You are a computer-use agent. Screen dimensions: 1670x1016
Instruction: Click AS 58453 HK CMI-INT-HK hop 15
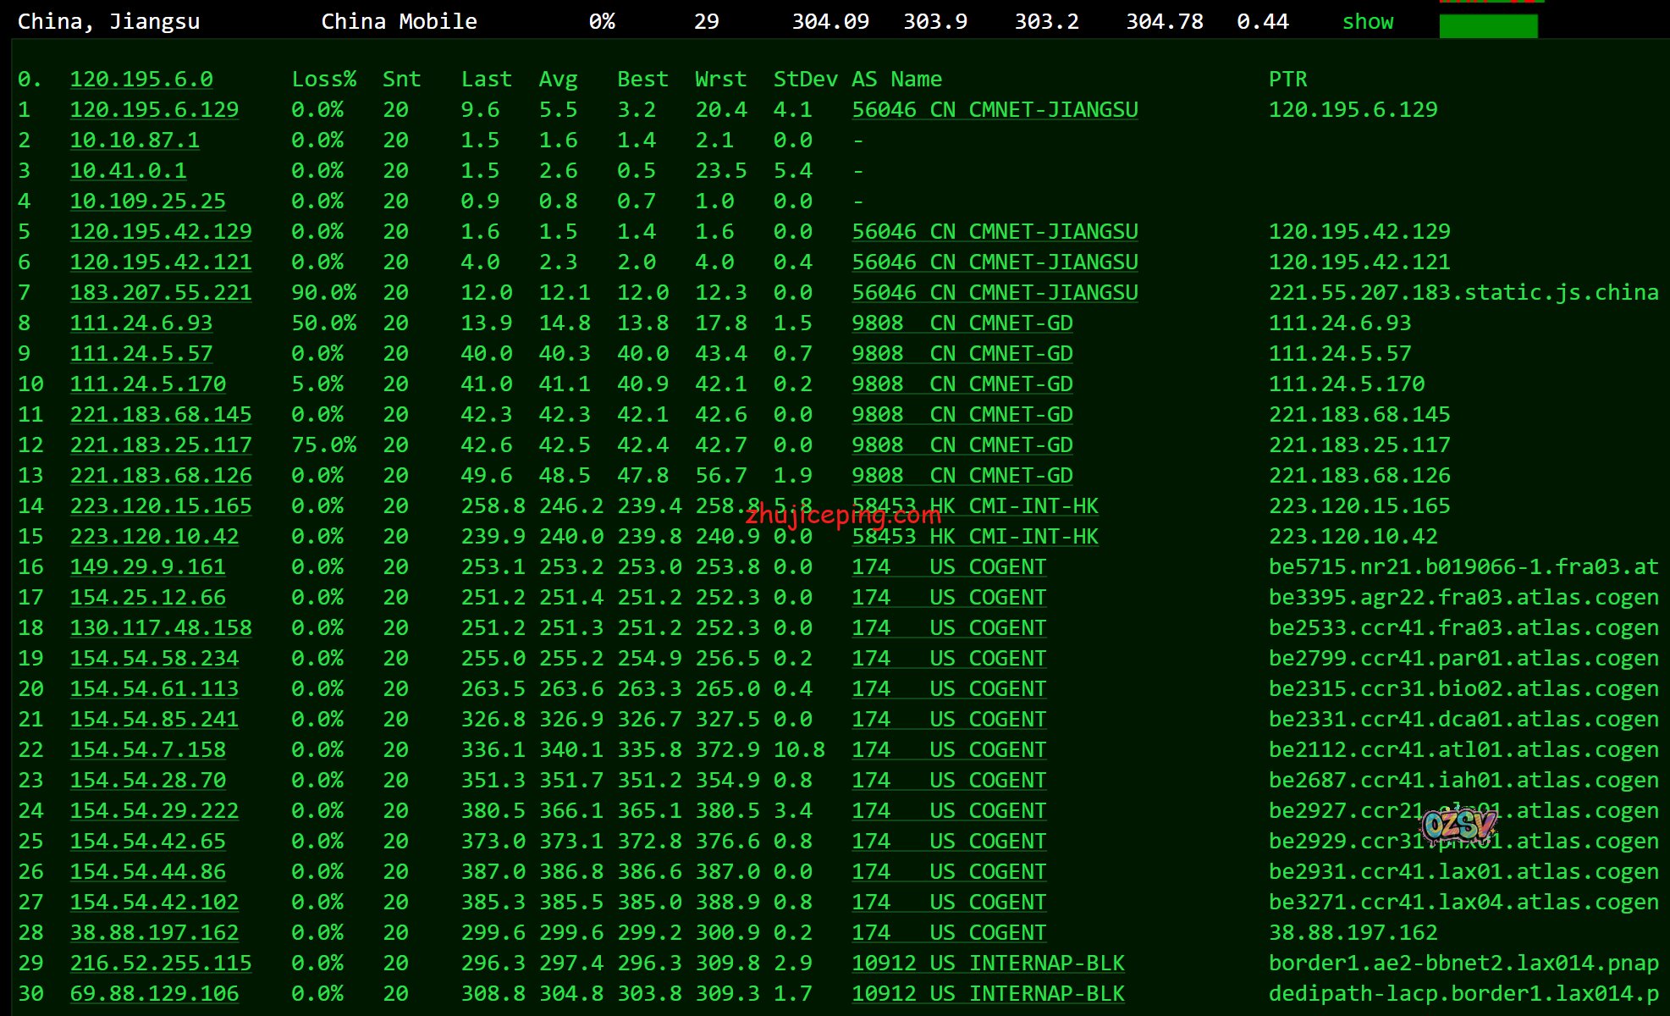(974, 537)
